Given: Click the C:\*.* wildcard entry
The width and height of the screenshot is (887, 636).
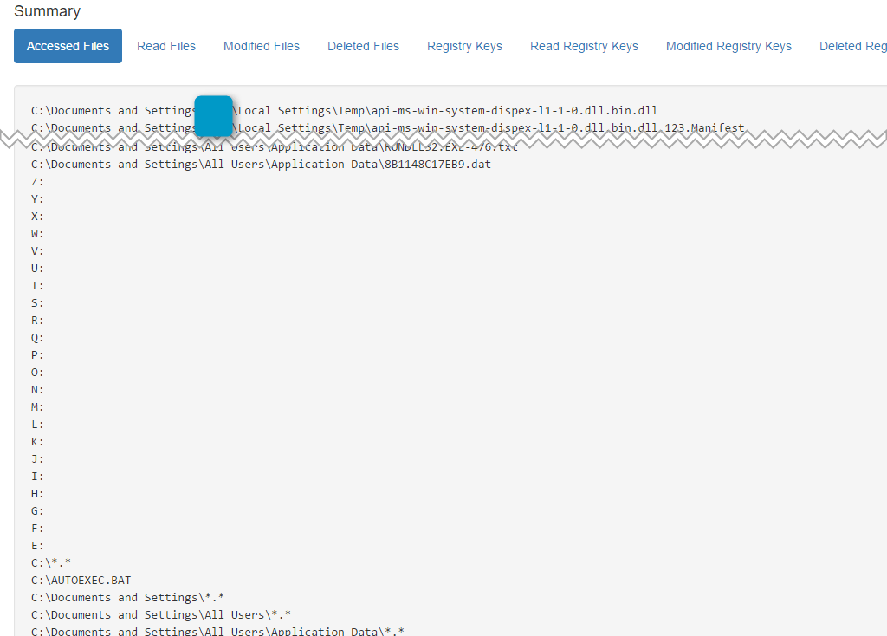Looking at the screenshot, I should [x=51, y=562].
